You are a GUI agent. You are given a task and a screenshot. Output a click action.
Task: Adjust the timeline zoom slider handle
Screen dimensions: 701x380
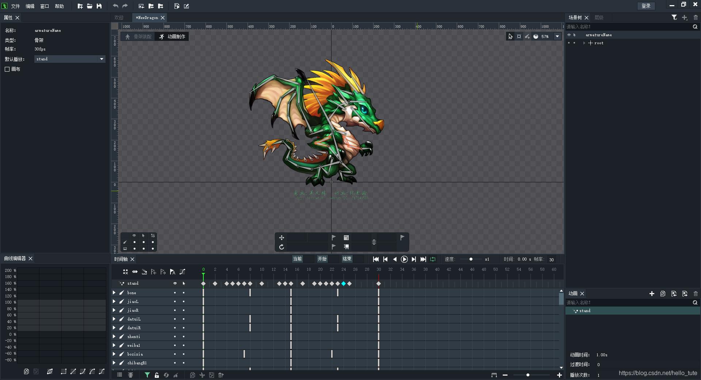528,375
